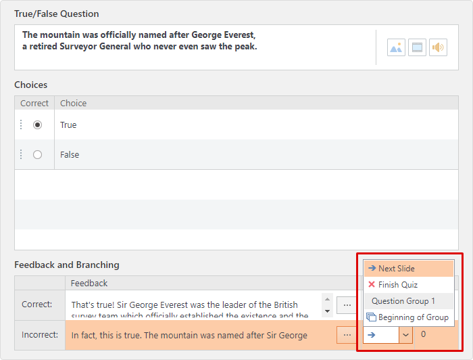
Task: Grab the drag handle of the True row
Action: click(21, 125)
